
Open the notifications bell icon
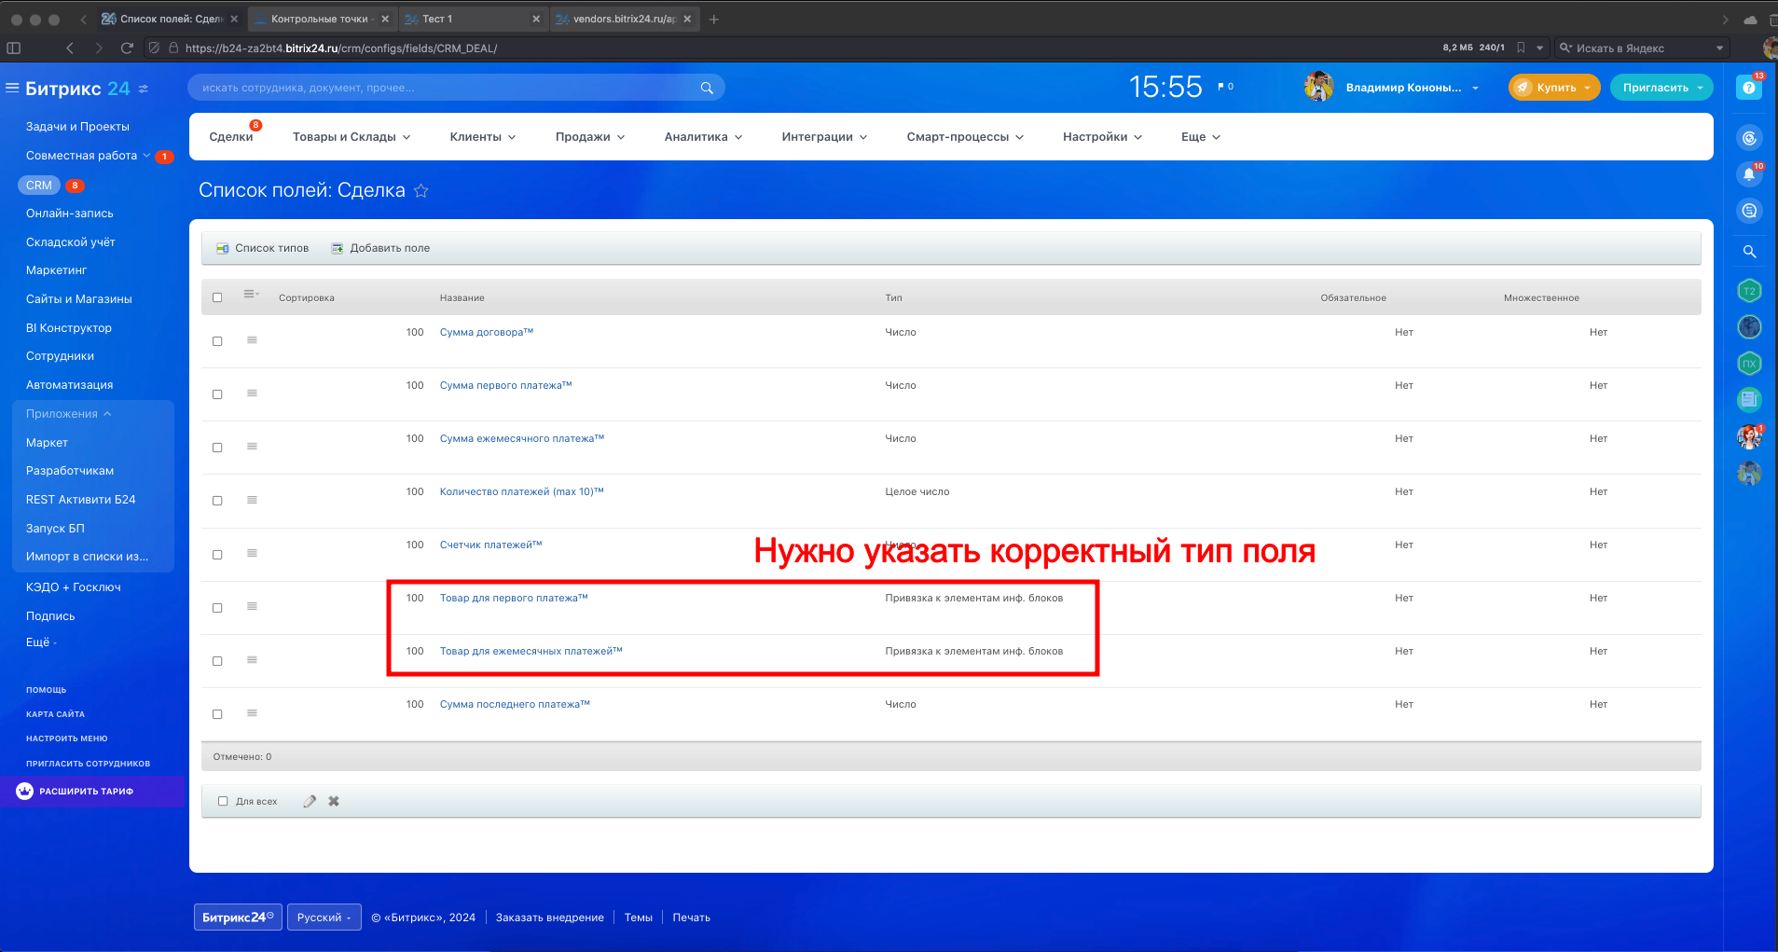1748,174
